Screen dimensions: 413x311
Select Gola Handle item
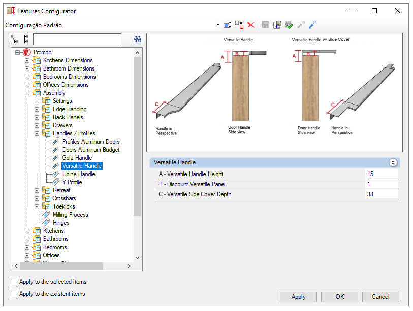pyautogui.click(x=77, y=158)
